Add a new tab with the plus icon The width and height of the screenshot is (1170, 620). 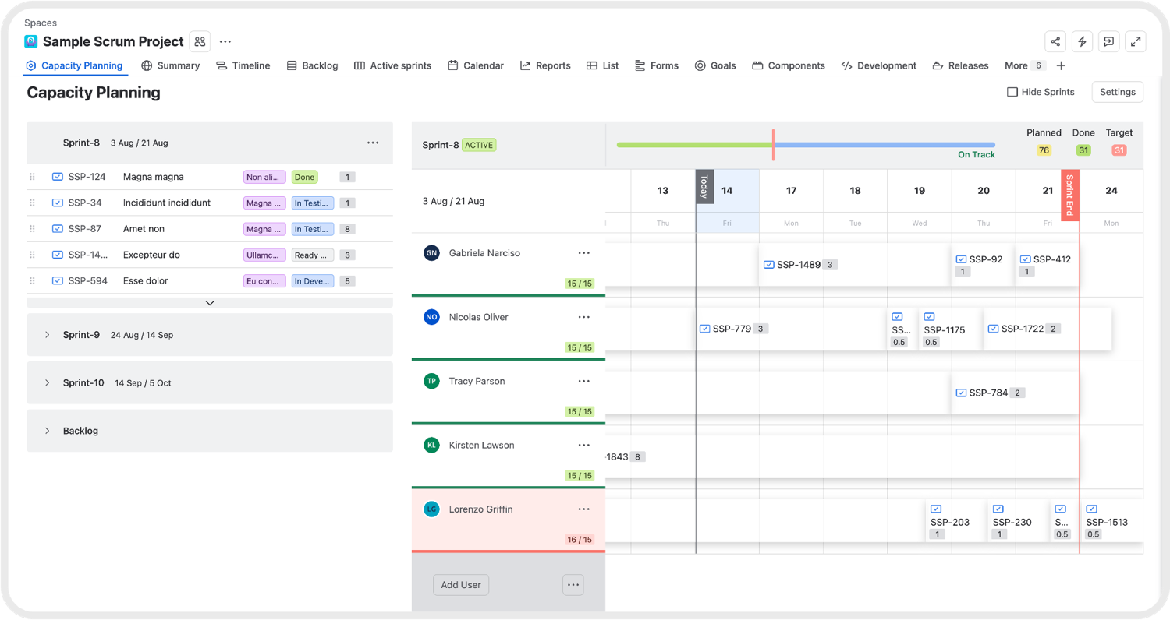[x=1061, y=65]
